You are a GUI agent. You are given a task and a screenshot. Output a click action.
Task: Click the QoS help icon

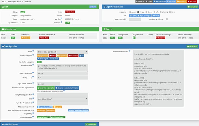click(33, 98)
